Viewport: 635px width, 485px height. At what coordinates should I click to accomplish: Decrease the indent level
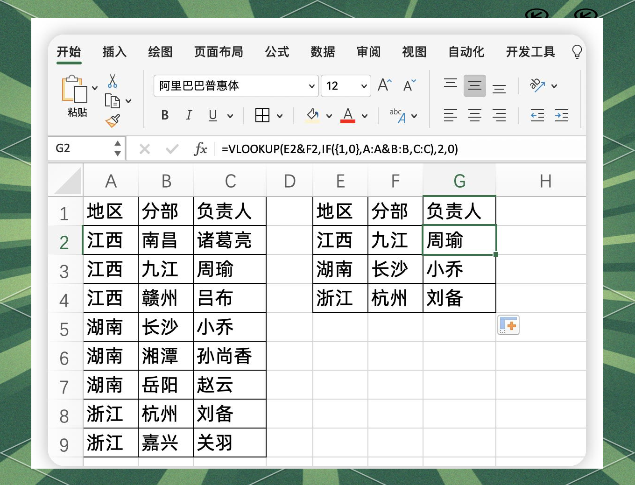tap(537, 115)
